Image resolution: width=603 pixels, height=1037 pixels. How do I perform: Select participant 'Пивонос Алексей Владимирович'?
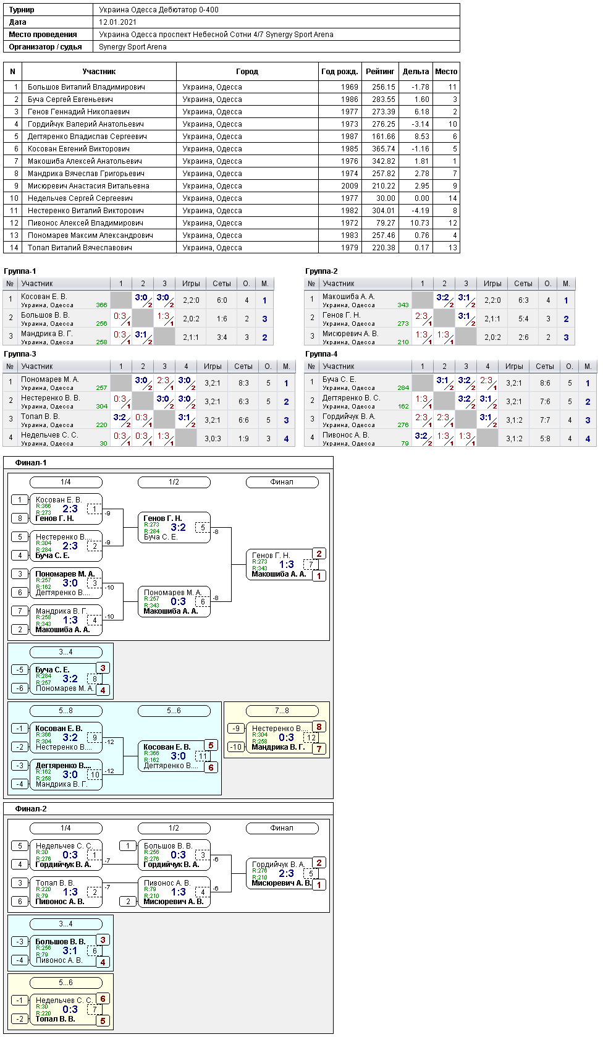pyautogui.click(x=85, y=223)
